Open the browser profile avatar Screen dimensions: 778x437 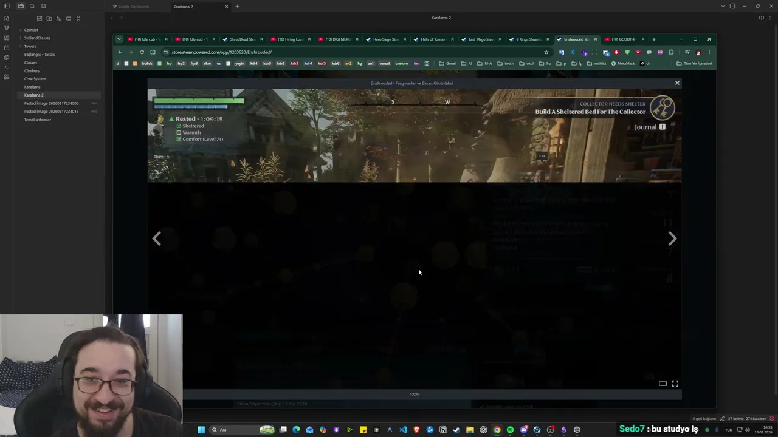[698, 52]
